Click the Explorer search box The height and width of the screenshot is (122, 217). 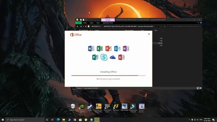184,26
